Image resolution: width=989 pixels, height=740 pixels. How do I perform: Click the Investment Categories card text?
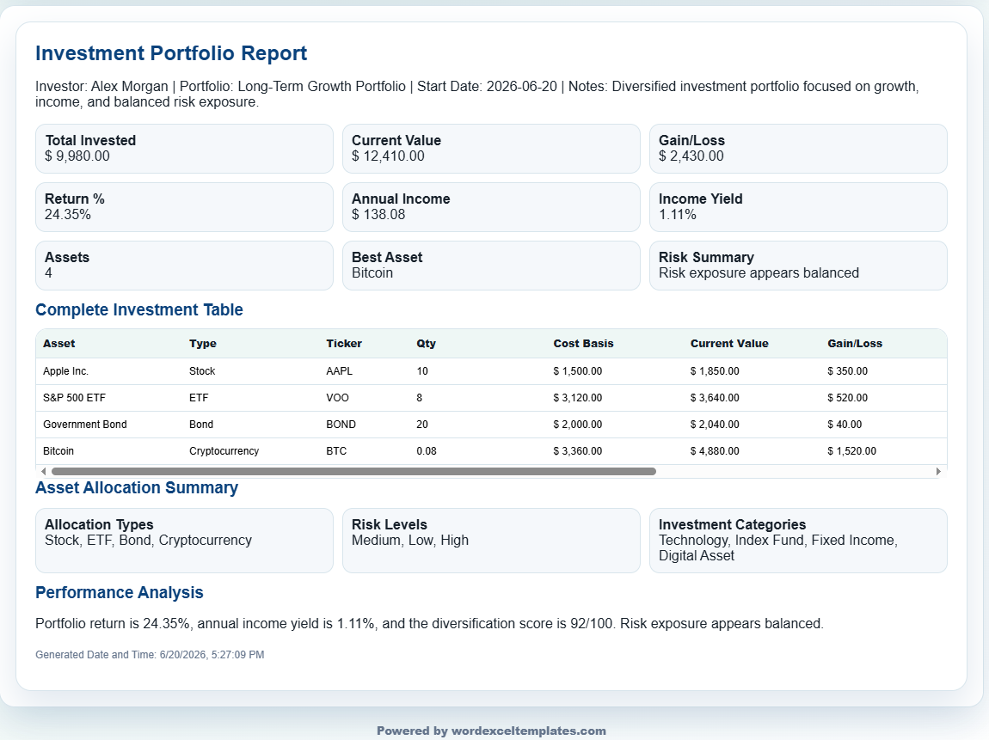click(778, 547)
